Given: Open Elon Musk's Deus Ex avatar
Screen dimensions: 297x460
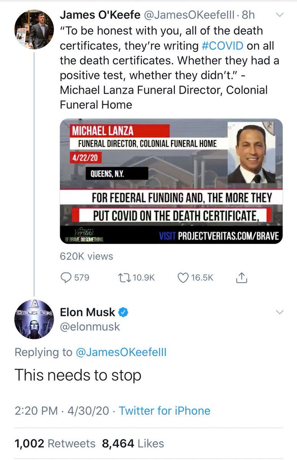Looking at the screenshot, I should [x=34, y=319].
